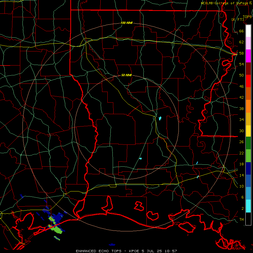Click the "22" scale value

241,153
